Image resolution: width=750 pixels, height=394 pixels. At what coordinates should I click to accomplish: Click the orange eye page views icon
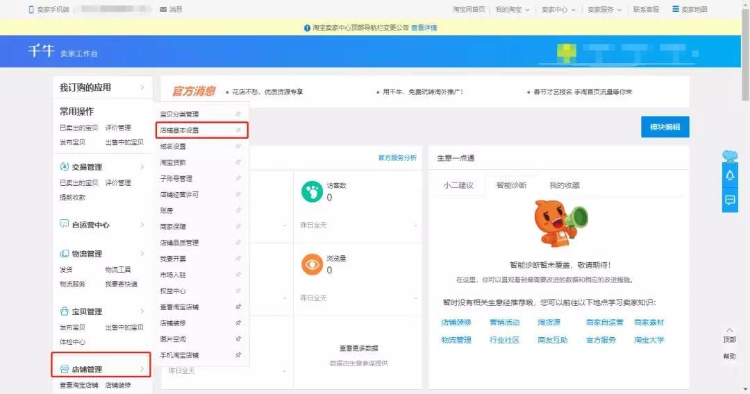pos(312,264)
